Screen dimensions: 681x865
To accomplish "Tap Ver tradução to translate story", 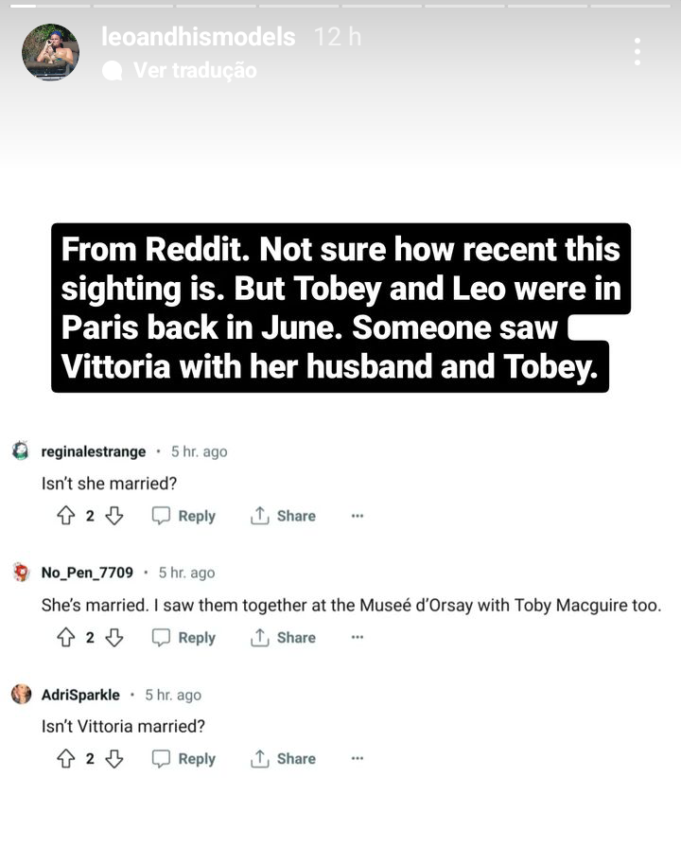I will point(194,70).
